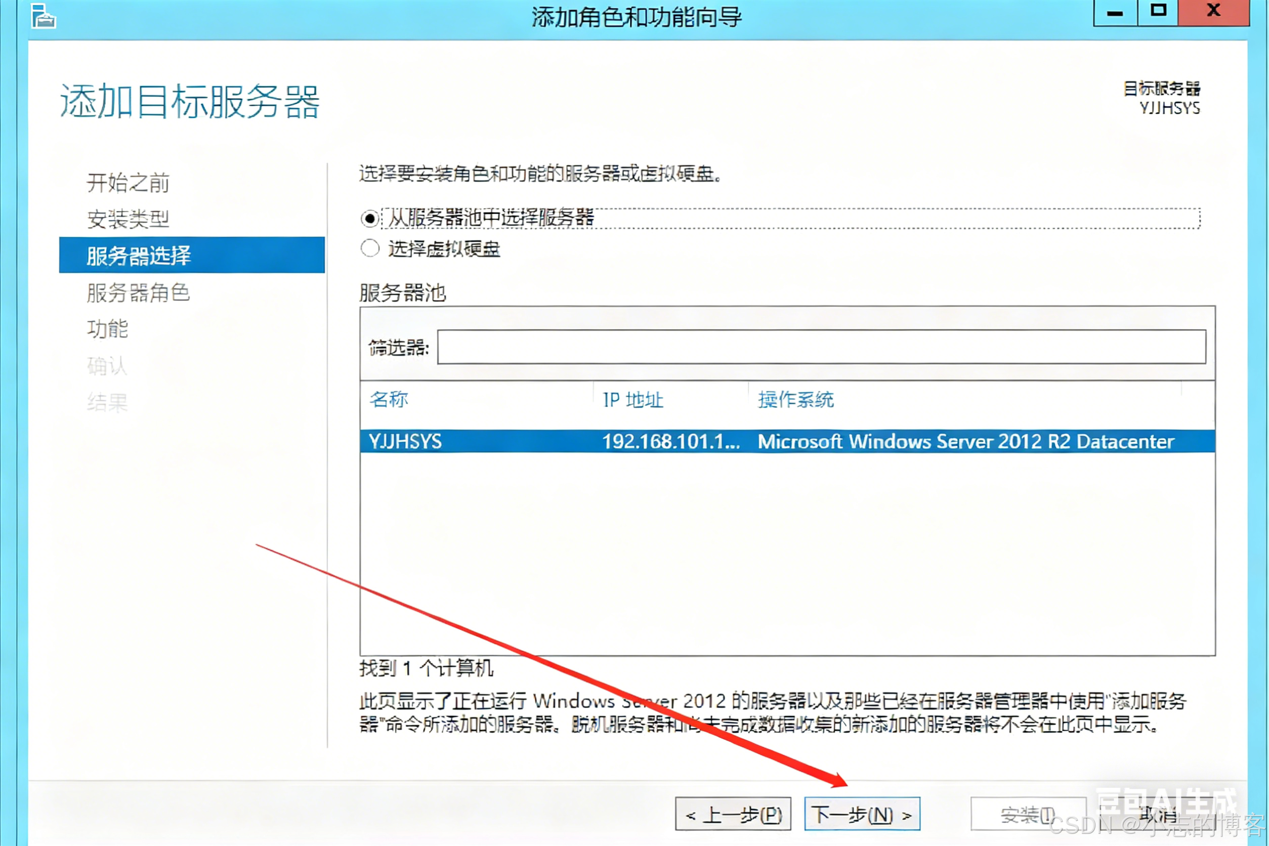
Task: Open 功能 sidebar step
Action: [107, 328]
